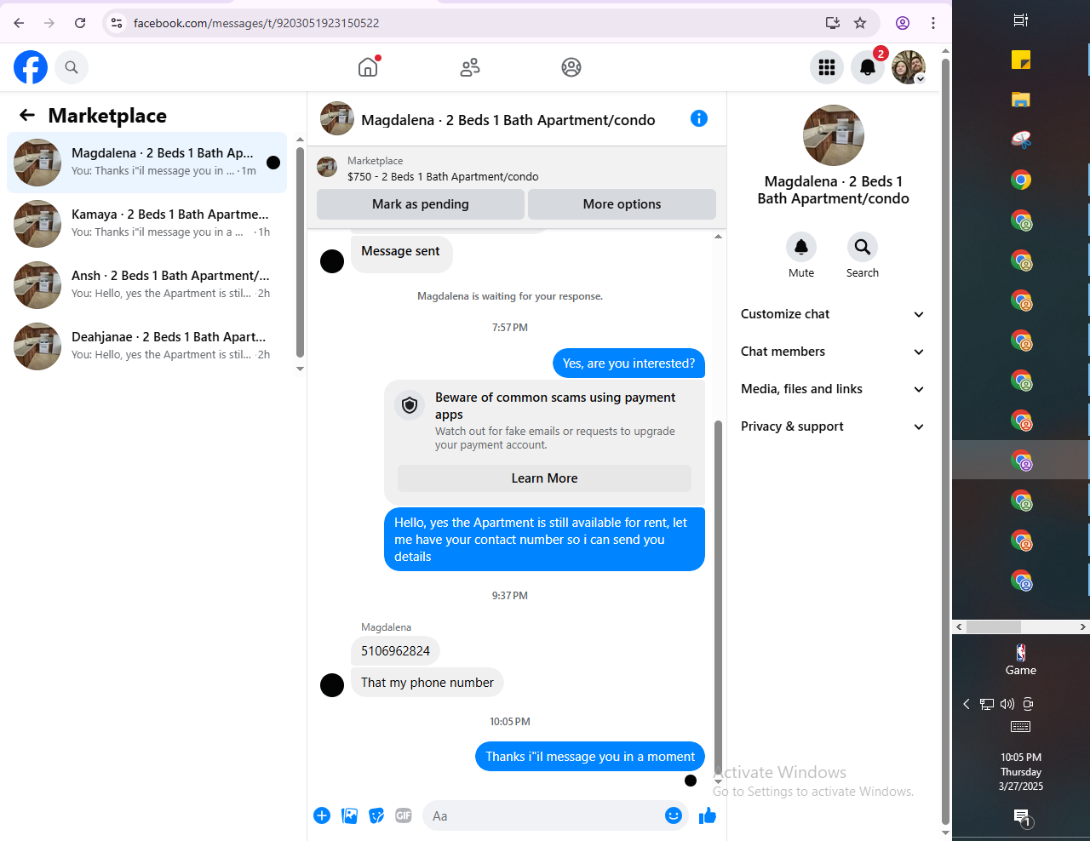
Task: Click the install app icon in address bar
Action: (833, 23)
